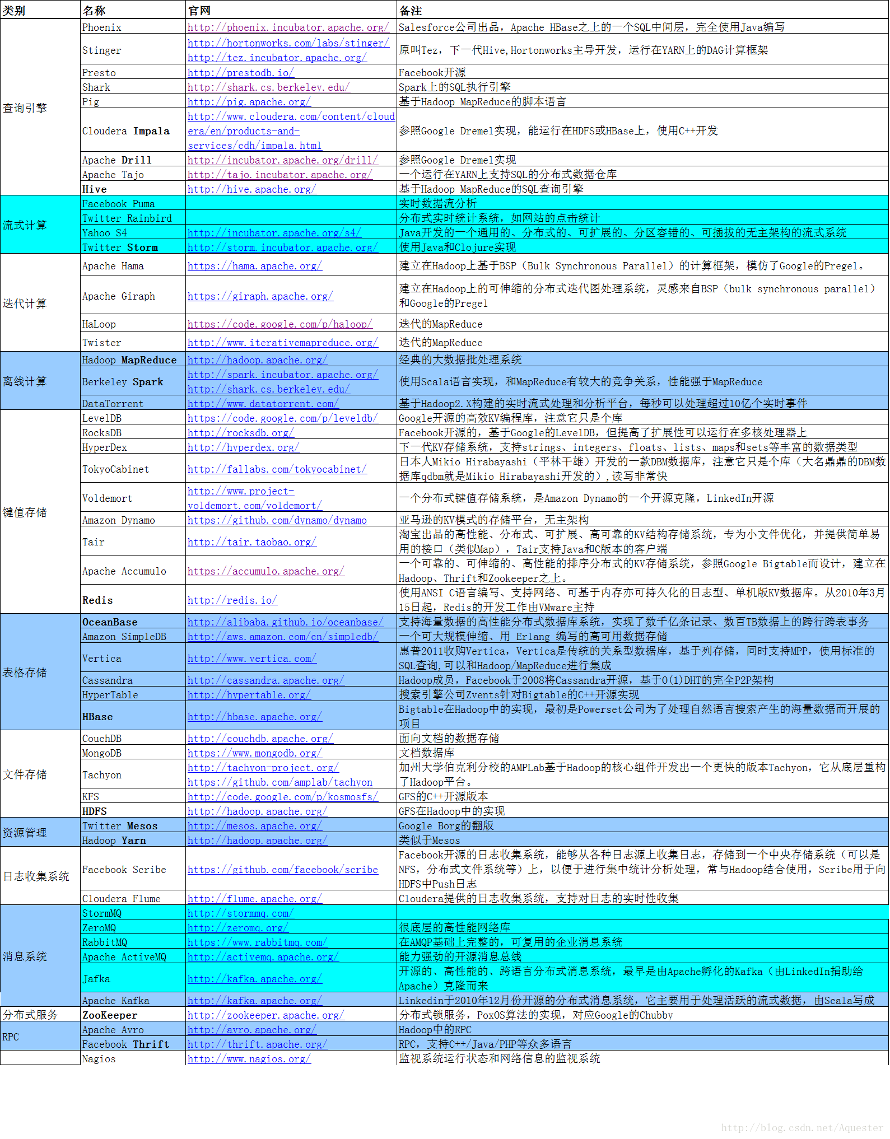Open the hortonworks.com/labs/stinger link
This screenshot has width=890, height=1139.
click(x=288, y=43)
